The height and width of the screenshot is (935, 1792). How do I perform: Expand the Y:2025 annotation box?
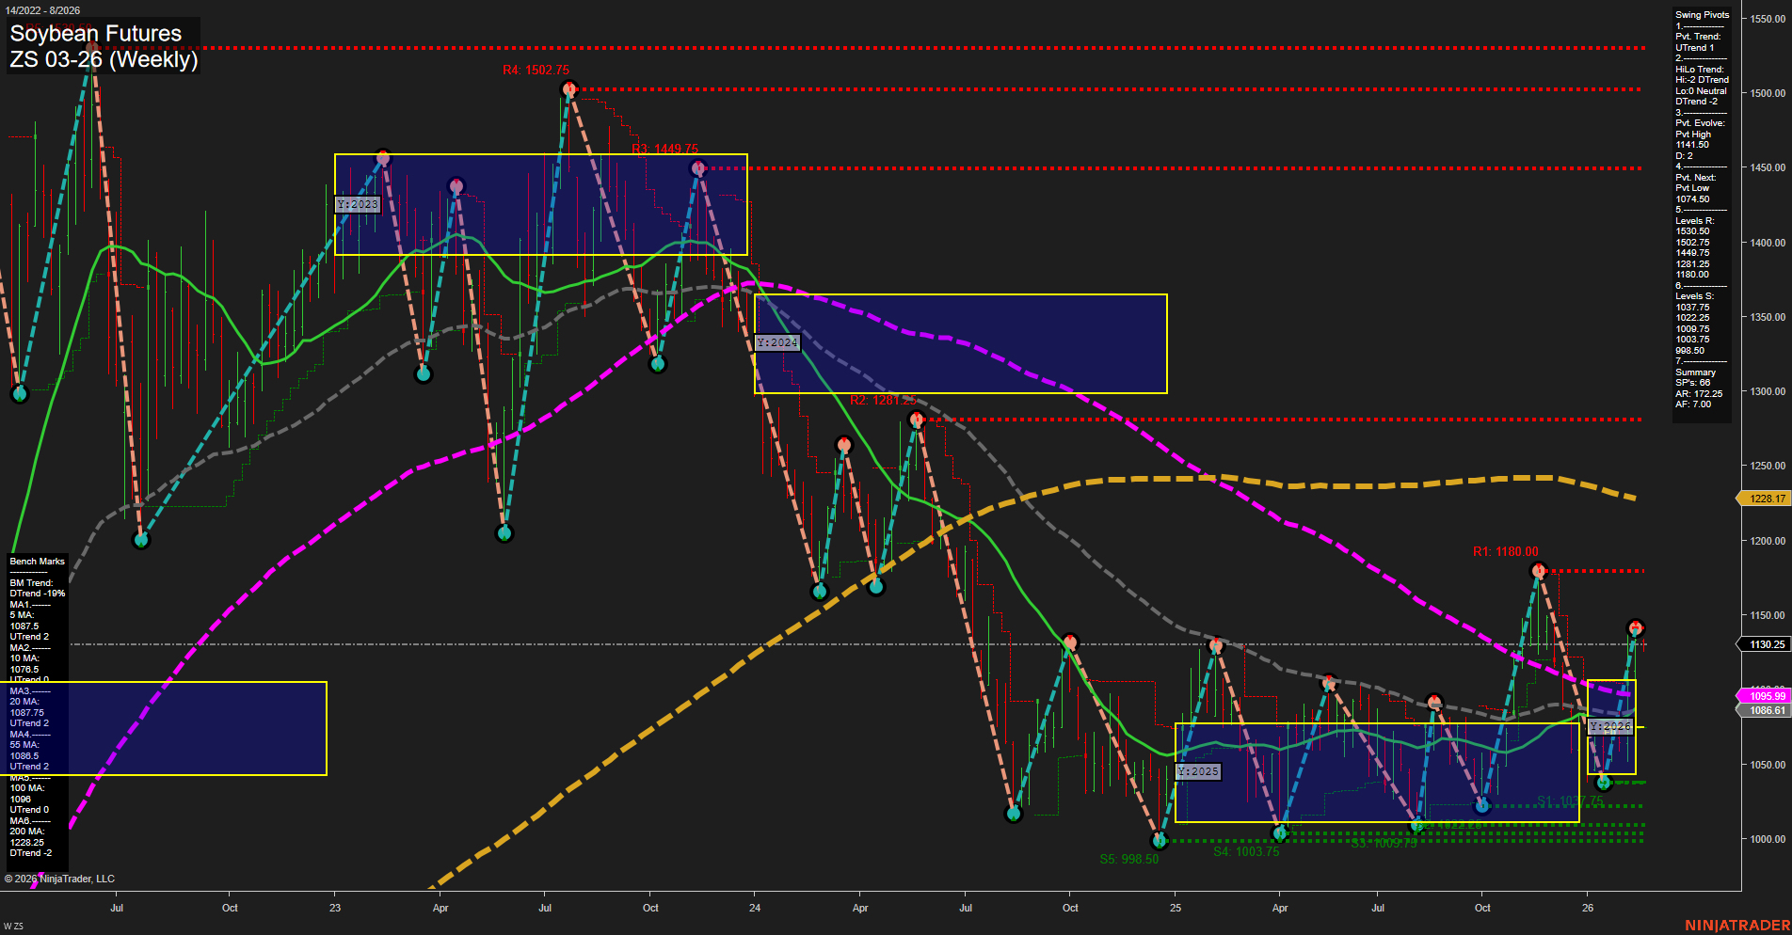click(x=1198, y=771)
